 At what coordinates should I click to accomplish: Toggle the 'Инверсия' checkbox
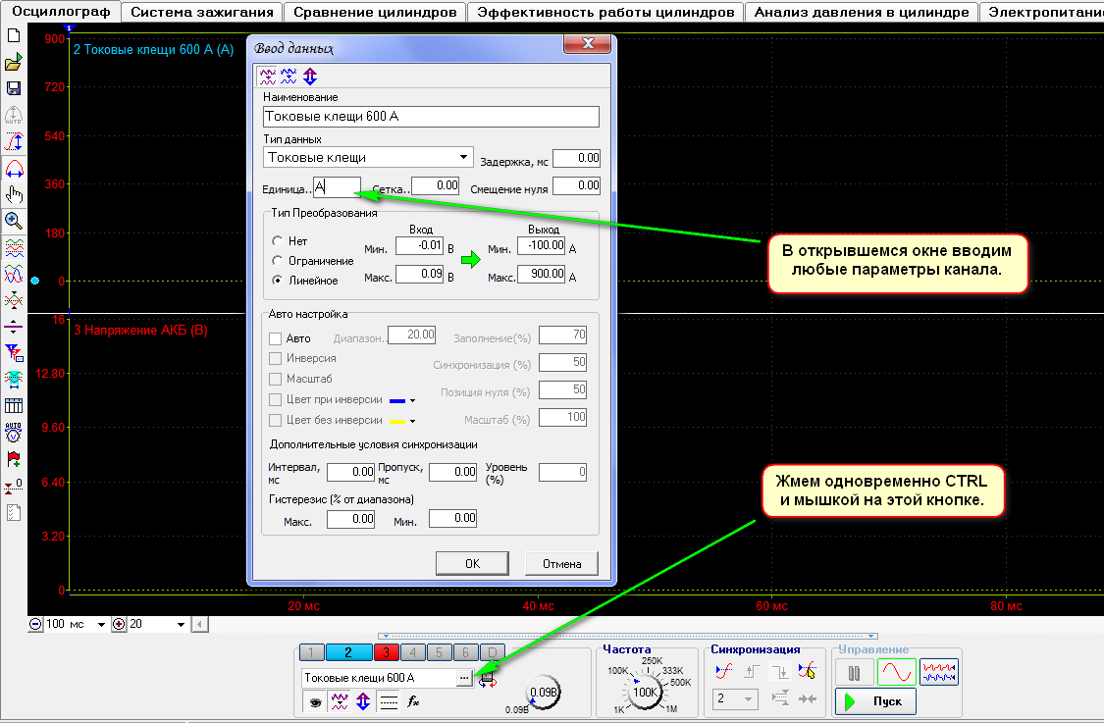coord(276,358)
